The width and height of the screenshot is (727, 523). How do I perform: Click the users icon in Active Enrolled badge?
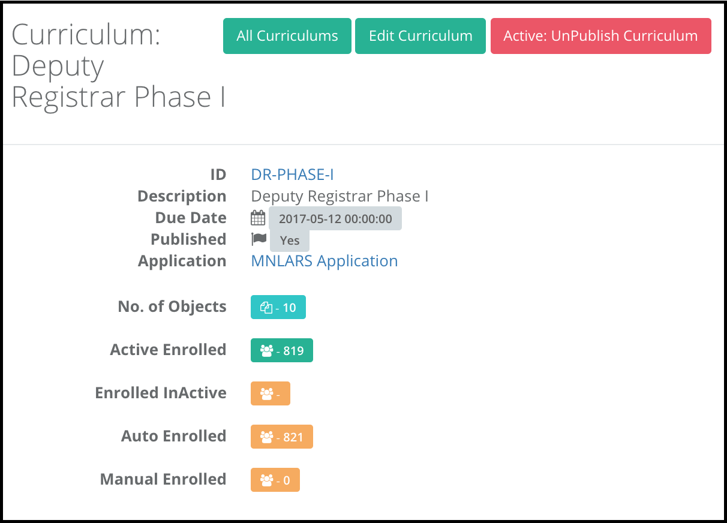pyautogui.click(x=267, y=351)
